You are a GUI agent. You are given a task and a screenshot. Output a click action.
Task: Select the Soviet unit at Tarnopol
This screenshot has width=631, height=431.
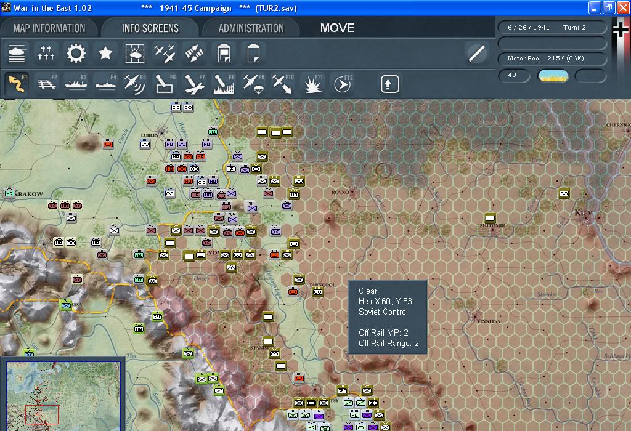click(x=317, y=292)
